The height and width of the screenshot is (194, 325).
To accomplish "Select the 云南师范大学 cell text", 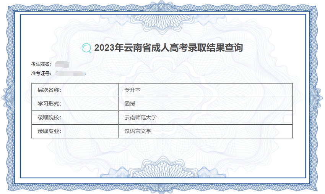I will (x=140, y=117).
